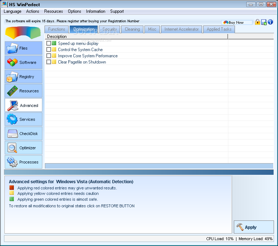Select the Speed up menu display entry
The height and width of the screenshot is (246, 278).
pyautogui.click(x=78, y=43)
